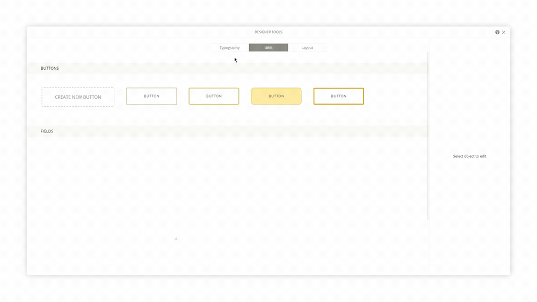Click the 'Select object to edit' message
This screenshot has width=537, height=302.
pyautogui.click(x=469, y=156)
